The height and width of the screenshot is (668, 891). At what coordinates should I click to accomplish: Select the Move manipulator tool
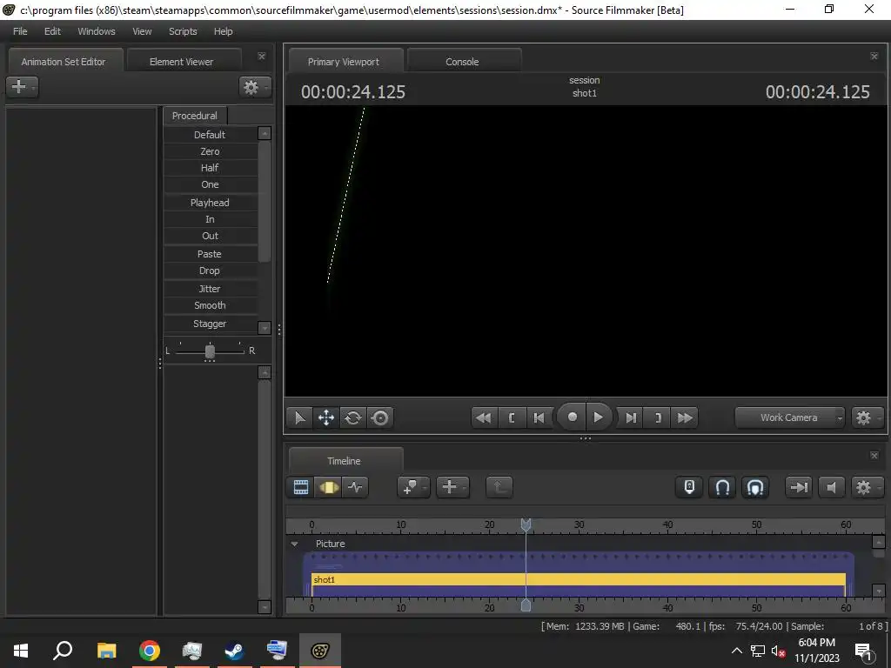(326, 418)
